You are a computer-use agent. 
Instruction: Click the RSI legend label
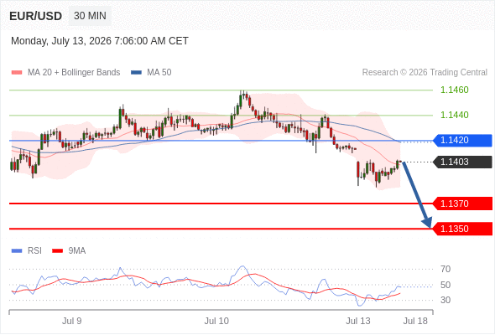(34, 251)
